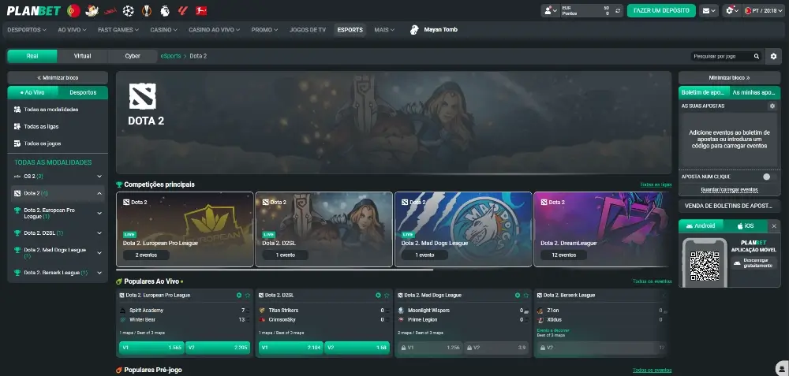Click the mobile app QR code

coord(705,266)
